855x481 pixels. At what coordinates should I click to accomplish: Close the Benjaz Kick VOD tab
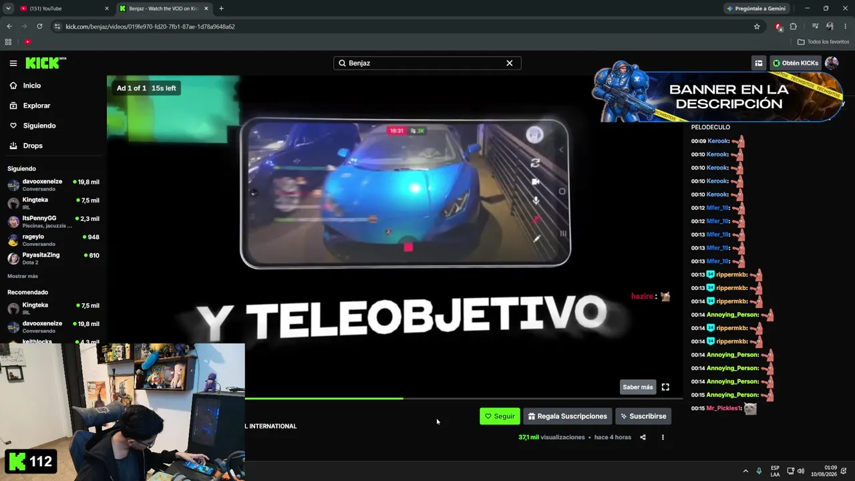pos(206,9)
